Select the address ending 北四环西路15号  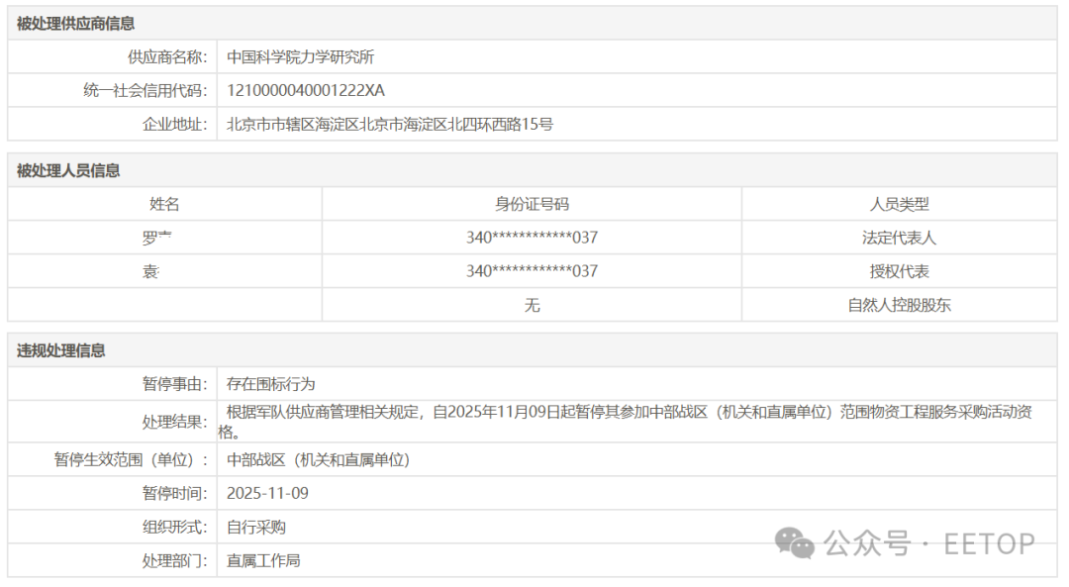[390, 124]
